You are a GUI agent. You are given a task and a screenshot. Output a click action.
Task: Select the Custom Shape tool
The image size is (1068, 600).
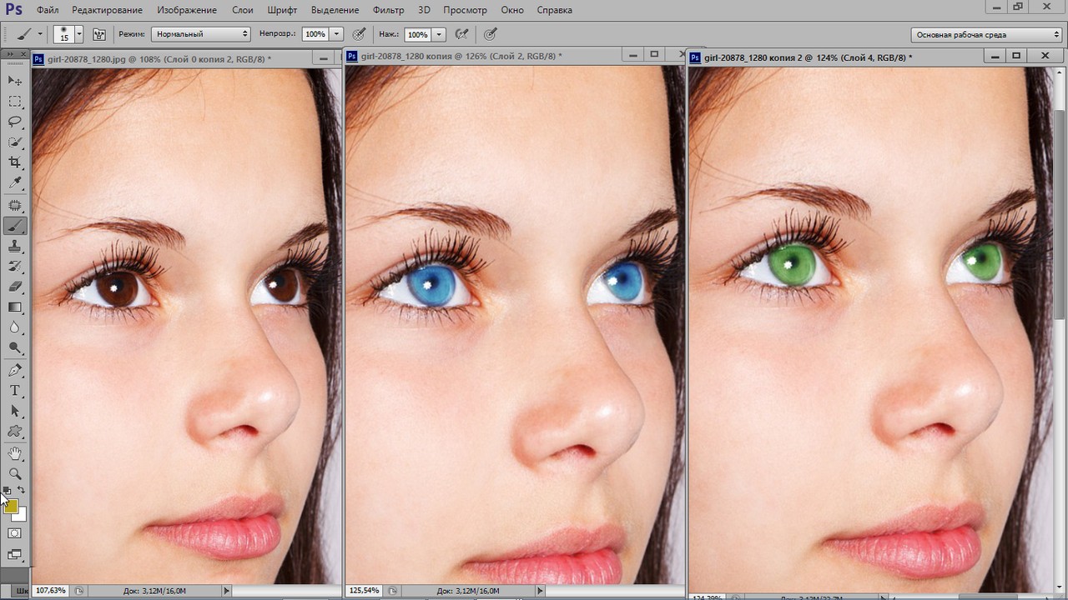coord(15,432)
